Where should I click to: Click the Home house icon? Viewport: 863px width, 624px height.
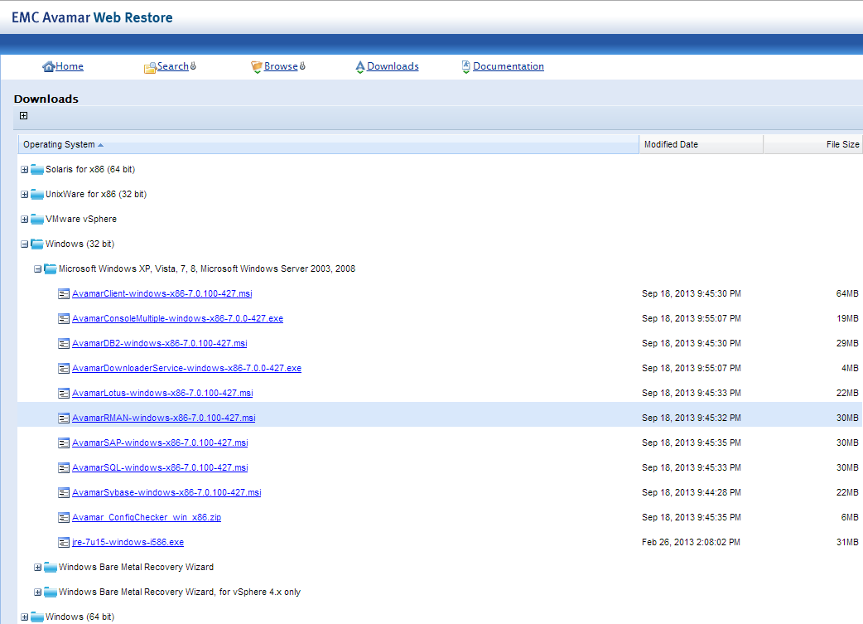coord(48,66)
